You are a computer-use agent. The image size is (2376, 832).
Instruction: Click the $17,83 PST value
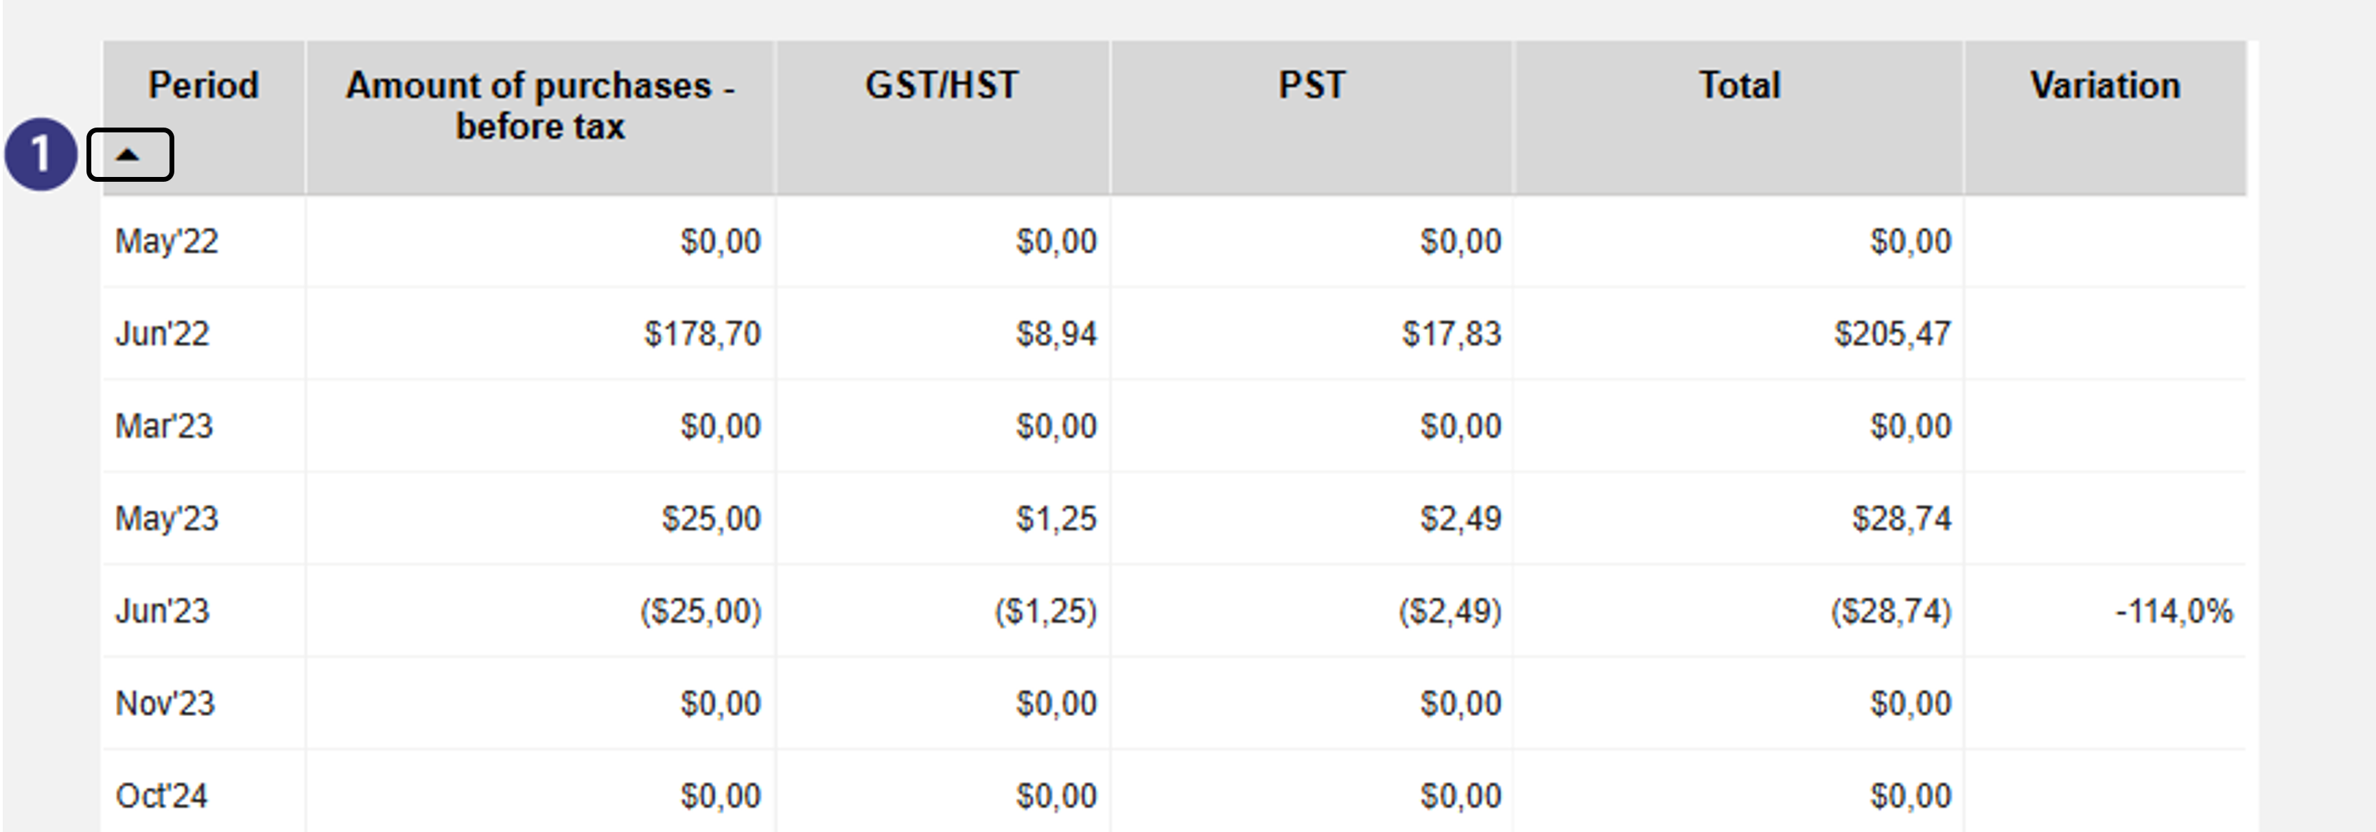(x=1452, y=333)
